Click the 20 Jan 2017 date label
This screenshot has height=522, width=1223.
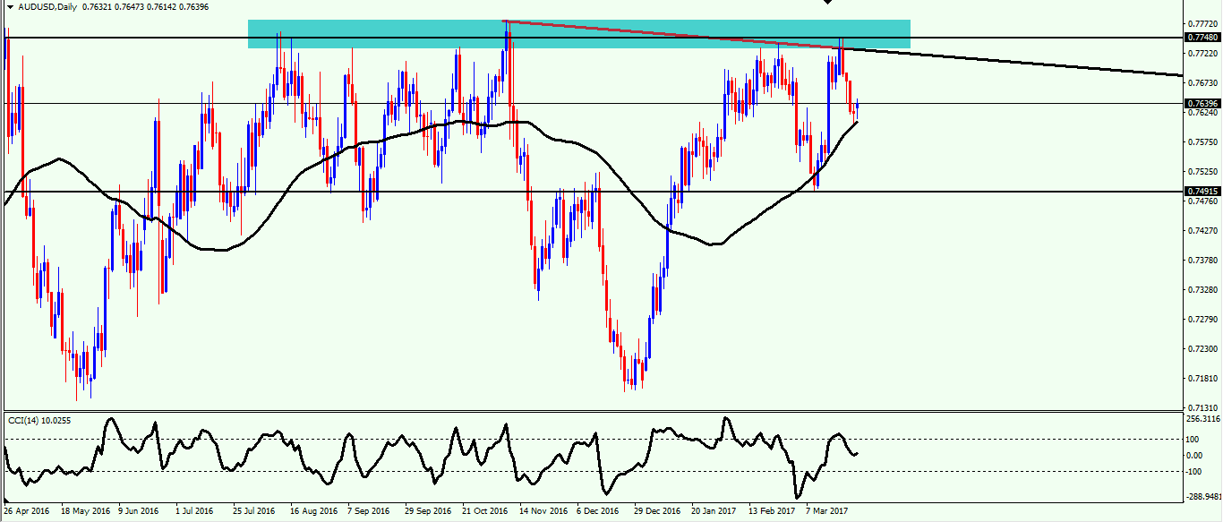714,511
